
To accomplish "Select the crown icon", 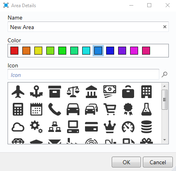I will point(110,127).
